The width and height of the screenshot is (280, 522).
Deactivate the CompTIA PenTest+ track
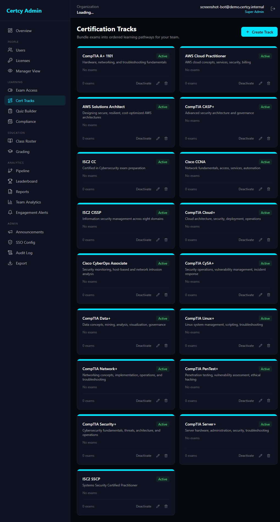coord(246,401)
